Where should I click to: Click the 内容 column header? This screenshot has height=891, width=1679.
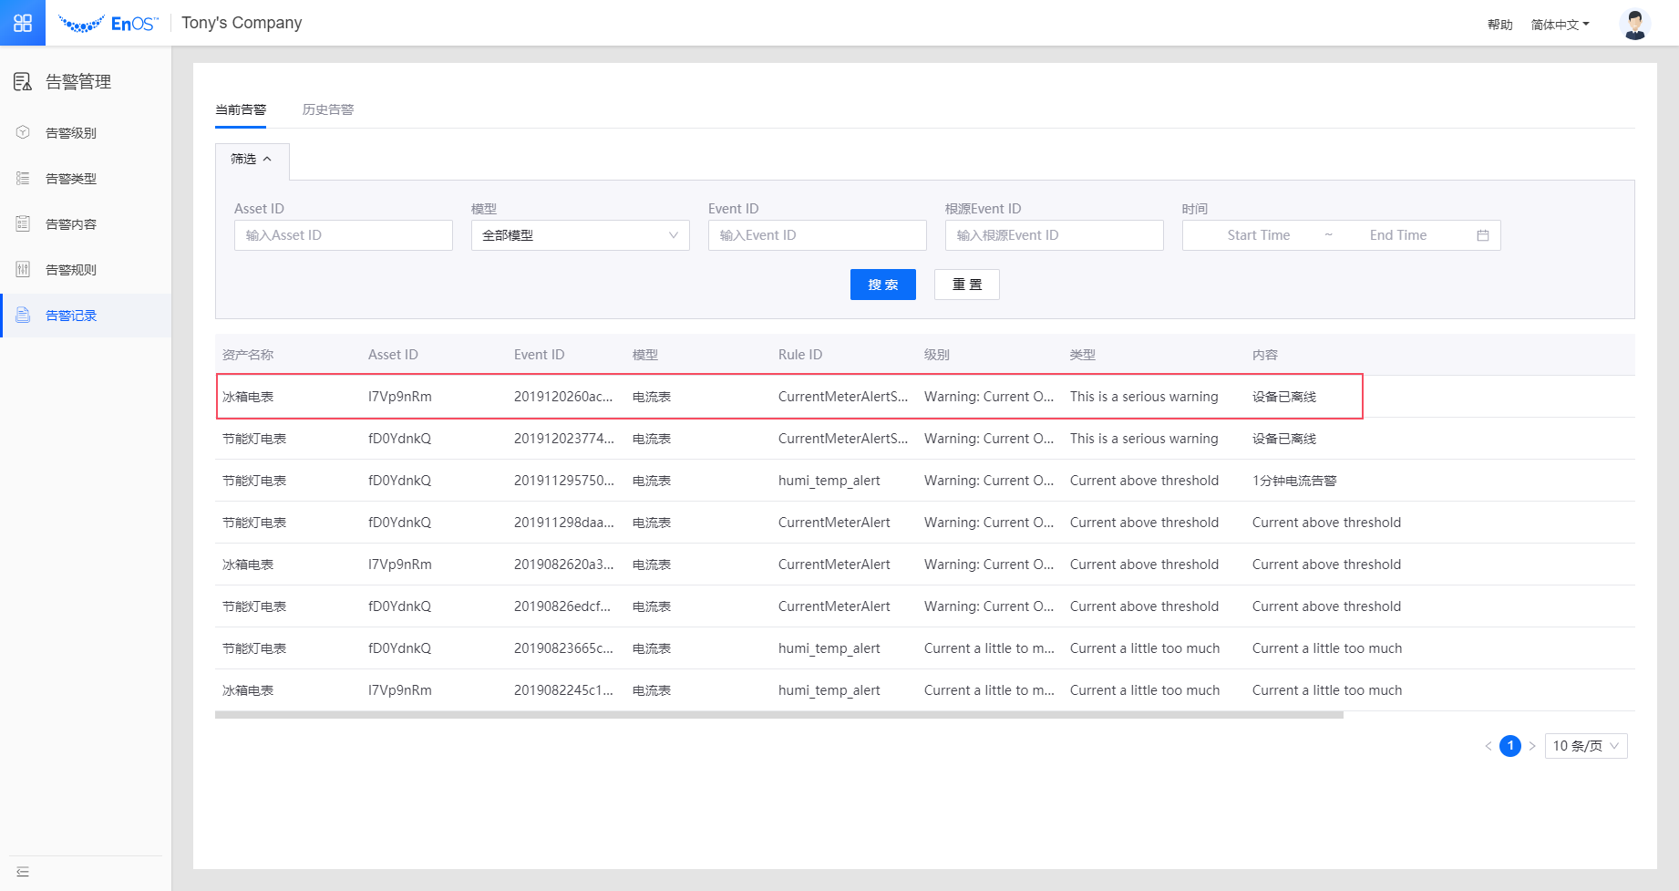pos(1265,355)
